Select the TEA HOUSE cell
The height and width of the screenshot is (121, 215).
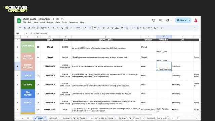[28, 93]
